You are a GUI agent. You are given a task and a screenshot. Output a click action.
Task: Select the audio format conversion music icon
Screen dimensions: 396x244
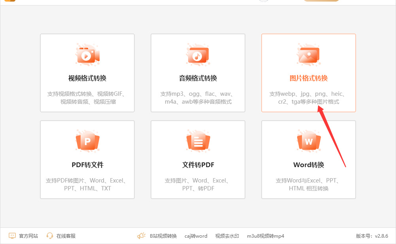tap(198, 55)
